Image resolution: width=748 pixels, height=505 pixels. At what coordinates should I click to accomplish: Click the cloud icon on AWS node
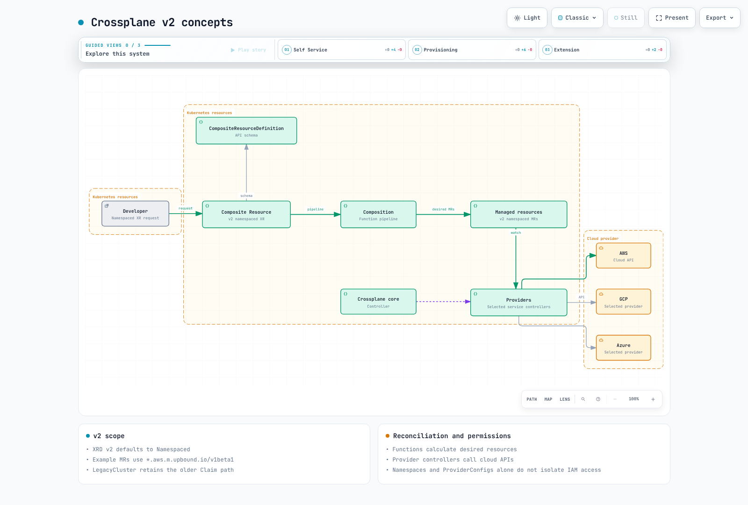pyautogui.click(x=601, y=248)
